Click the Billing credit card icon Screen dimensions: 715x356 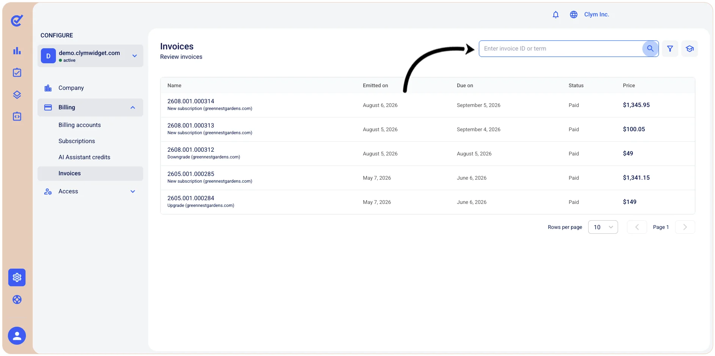pos(48,107)
